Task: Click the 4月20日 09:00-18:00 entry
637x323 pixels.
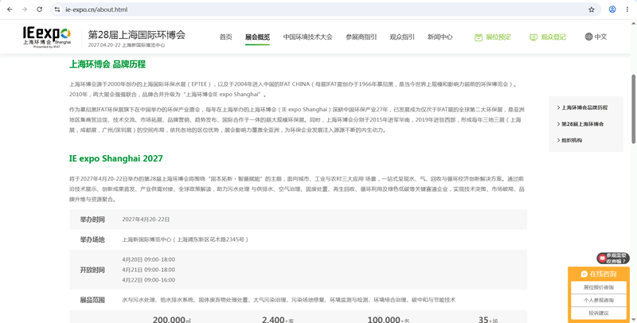Action: click(x=149, y=259)
